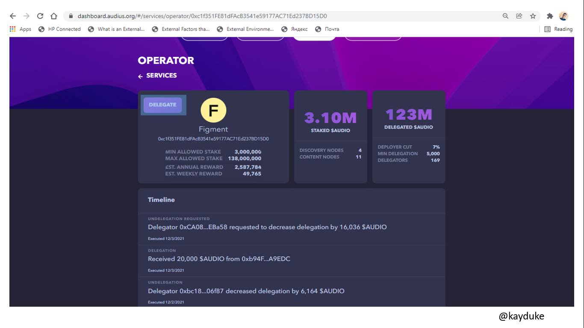Click the DELEGATE button
Viewport: 584px width, 328px height.
point(162,105)
